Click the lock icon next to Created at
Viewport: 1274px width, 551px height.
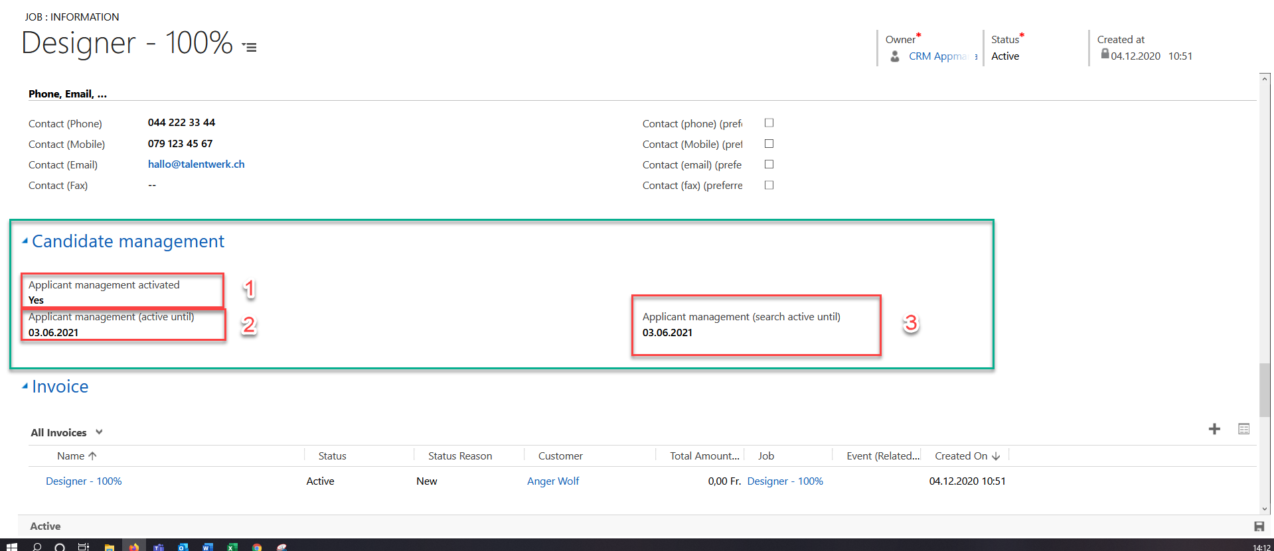pyautogui.click(x=1105, y=54)
